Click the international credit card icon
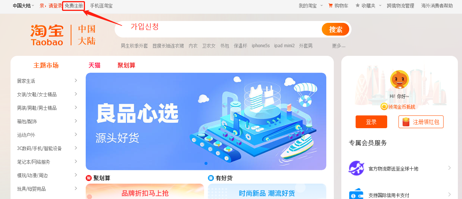The width and height of the screenshot is (462, 199). click(x=356, y=194)
